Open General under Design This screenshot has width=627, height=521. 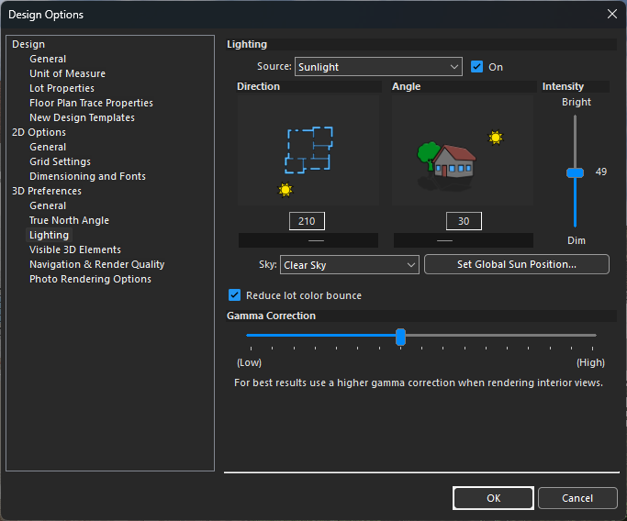coord(48,59)
